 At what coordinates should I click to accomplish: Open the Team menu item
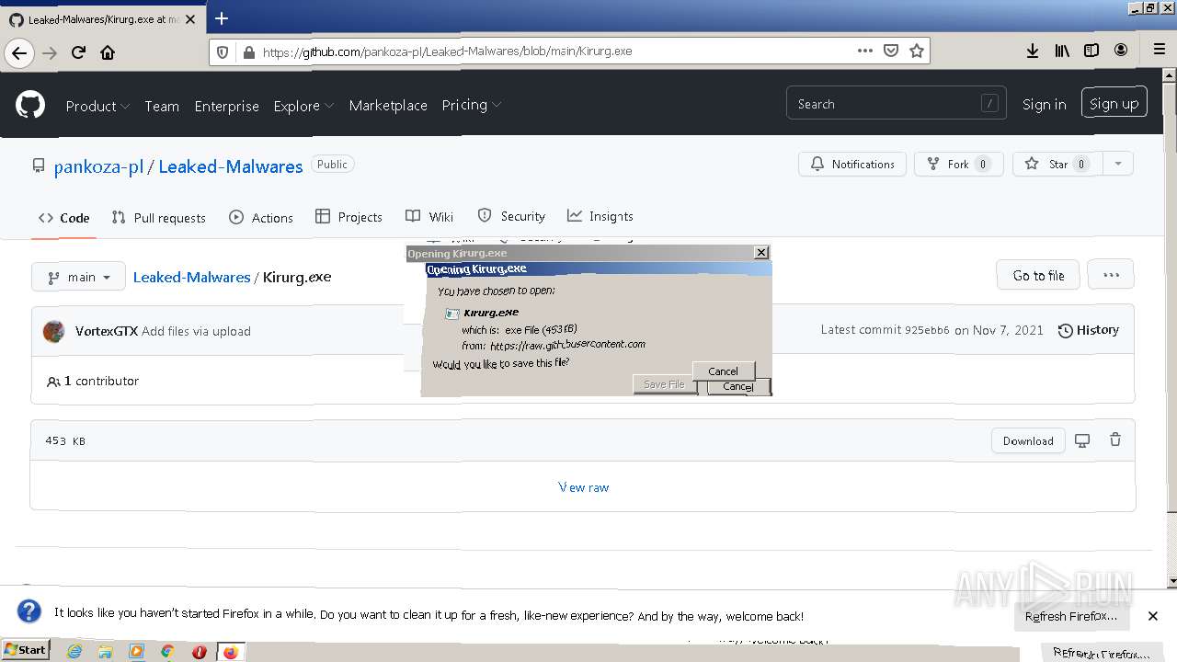162,106
